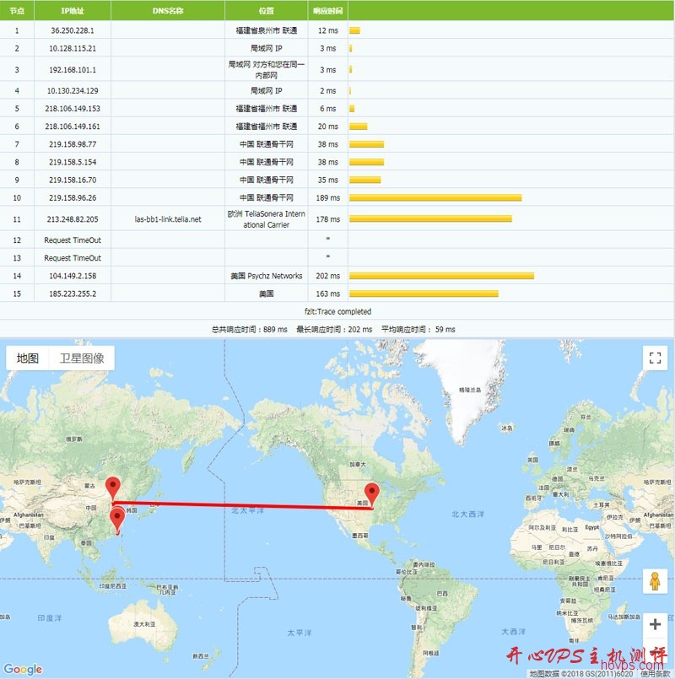Viewport: 675px width, 679px height.
Task: Switch map display to 卫星图像 view
Action: tap(84, 356)
